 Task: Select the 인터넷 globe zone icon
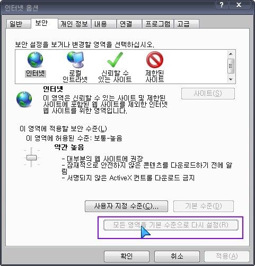35,60
